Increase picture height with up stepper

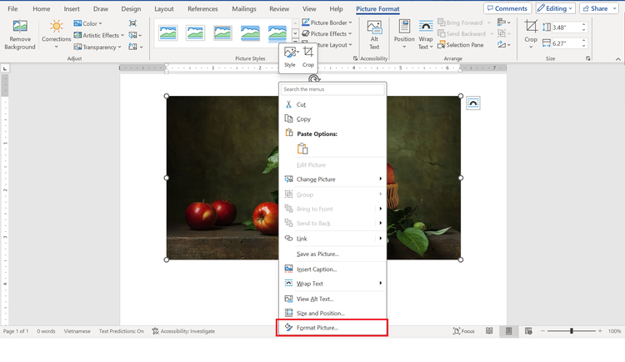point(584,25)
